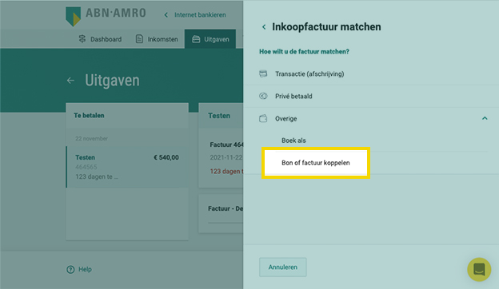The image size is (499, 289).
Task: Choose Privé betaald option
Action: (x=371, y=97)
